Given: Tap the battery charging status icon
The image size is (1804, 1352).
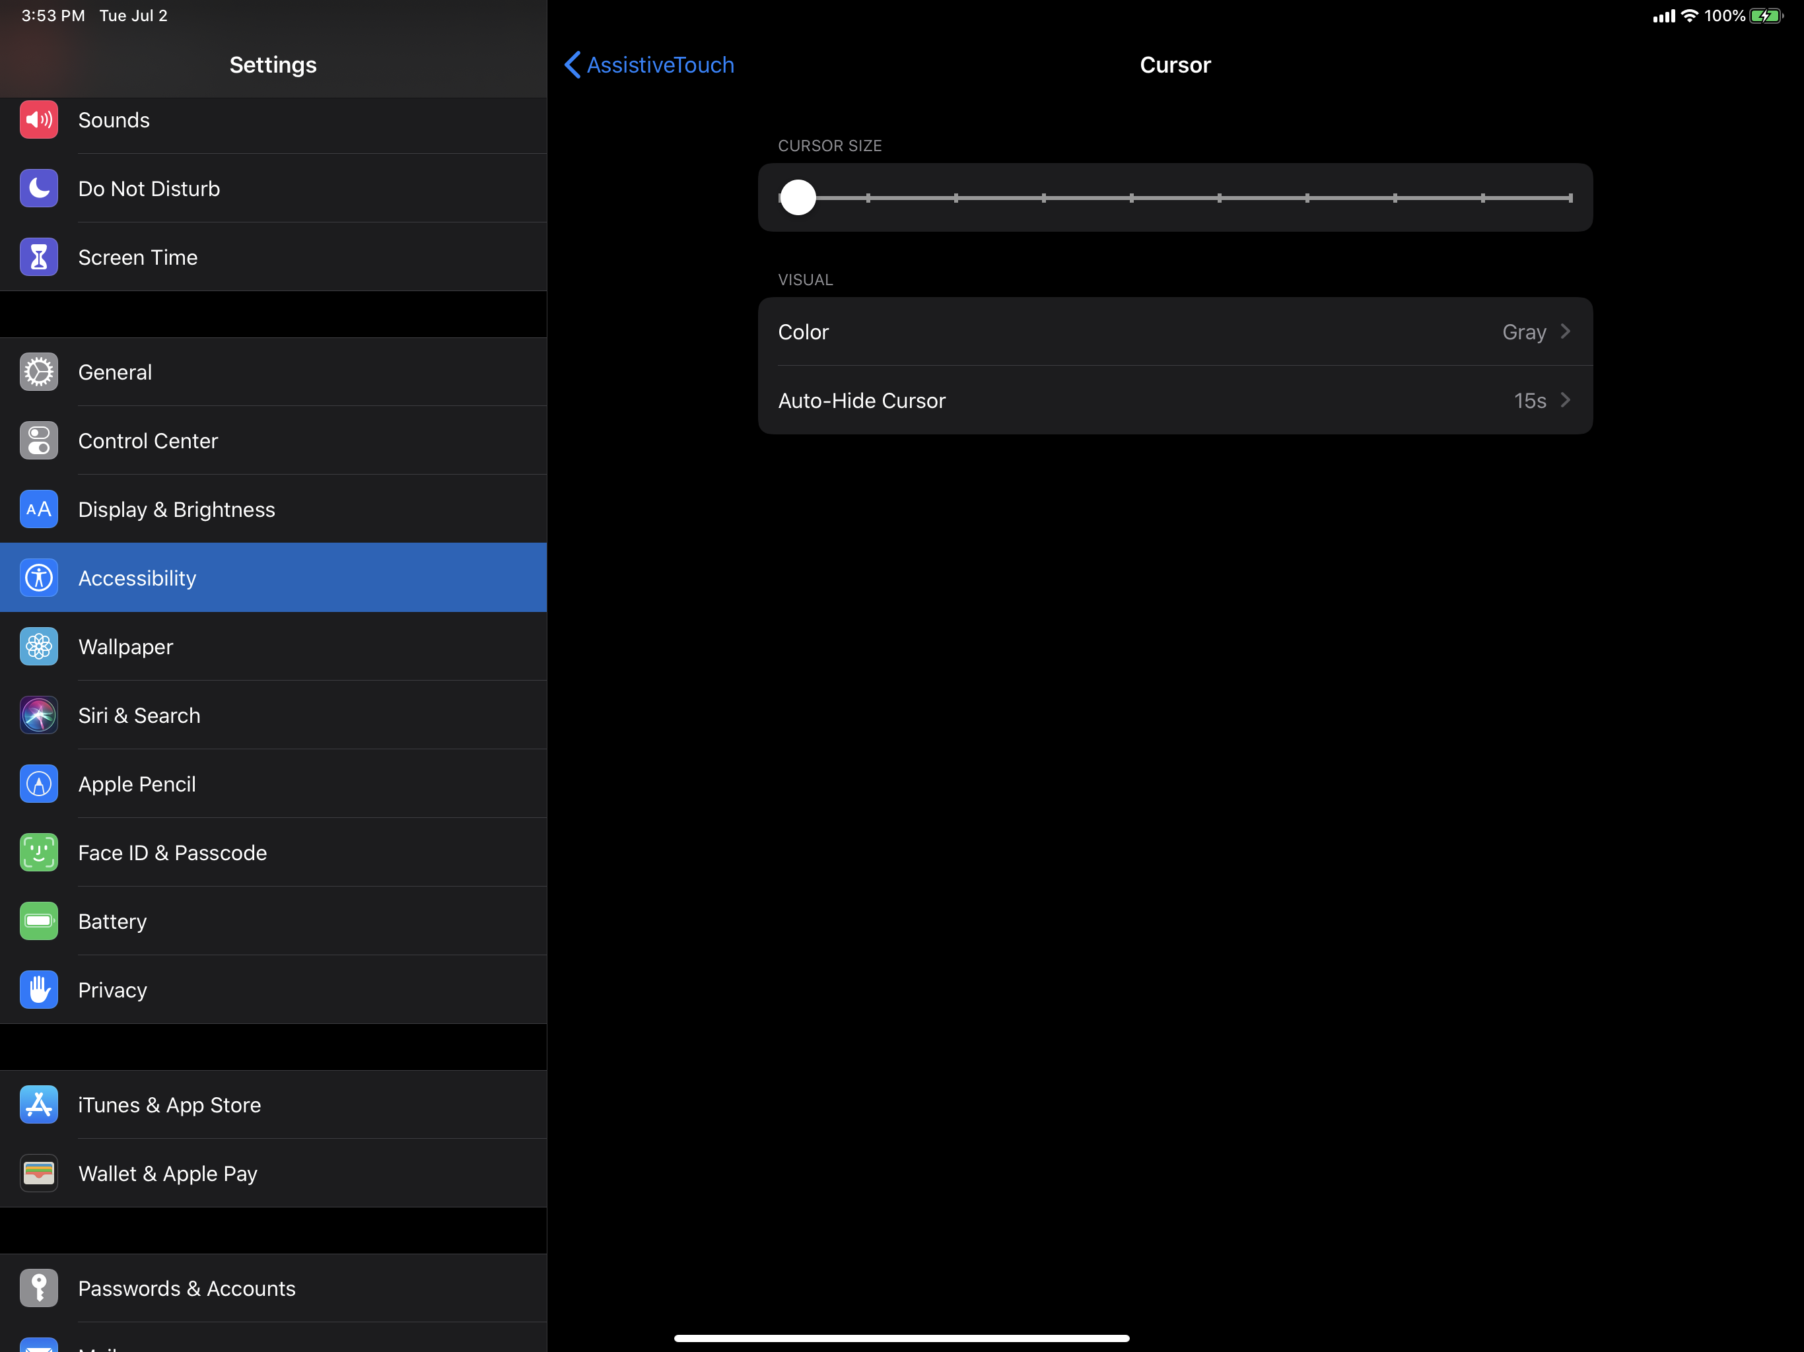Looking at the screenshot, I should (1766, 15).
